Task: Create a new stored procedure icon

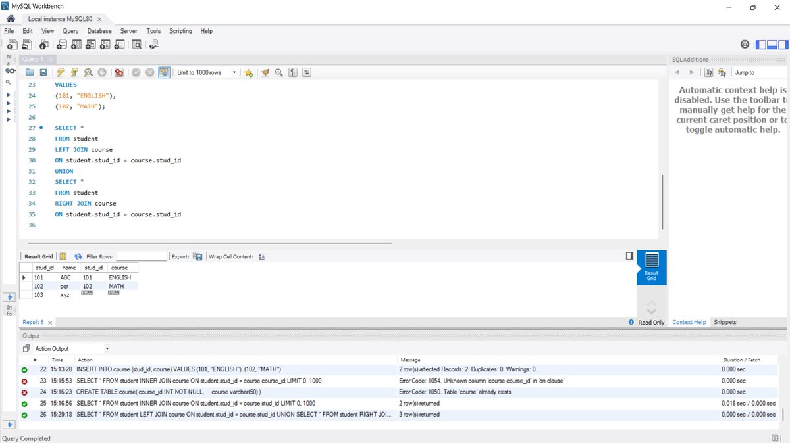Action: pos(105,45)
